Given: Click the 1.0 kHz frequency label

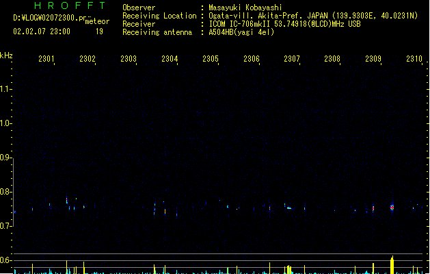Looking at the screenshot, I should pos(5,123).
